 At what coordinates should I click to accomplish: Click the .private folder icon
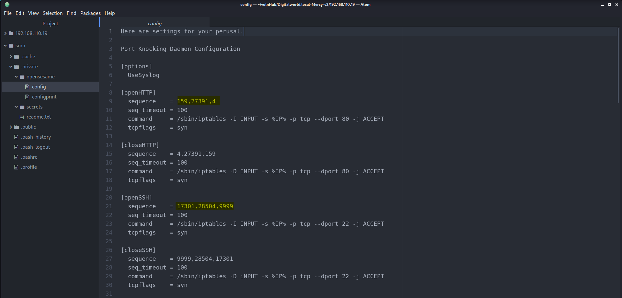coord(17,67)
